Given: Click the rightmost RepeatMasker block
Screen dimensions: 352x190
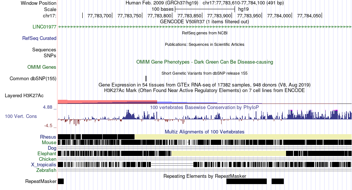Looking at the screenshot, I should [x=278, y=181].
